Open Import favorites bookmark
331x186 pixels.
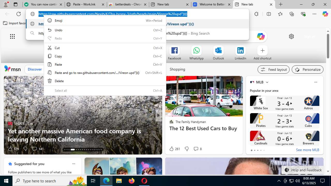click(14, 23)
